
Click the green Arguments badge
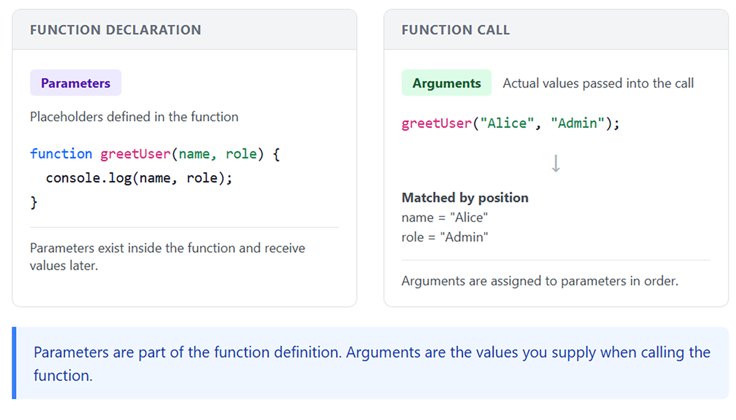pyautogui.click(x=447, y=83)
